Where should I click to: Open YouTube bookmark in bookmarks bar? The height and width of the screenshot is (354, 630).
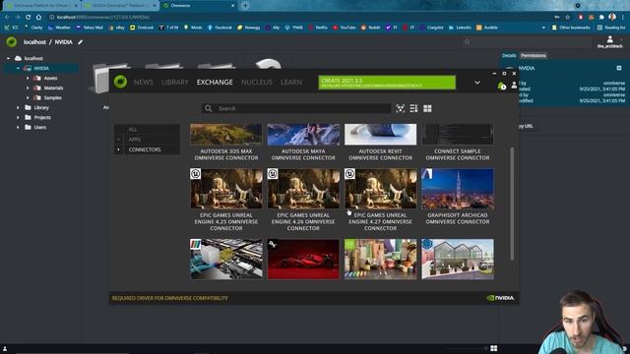click(x=344, y=28)
